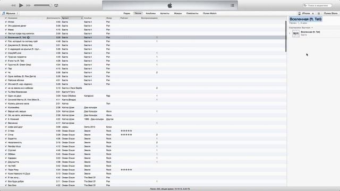
Task: Click the album cell 1999 - Два кольори
Action: 94,119
